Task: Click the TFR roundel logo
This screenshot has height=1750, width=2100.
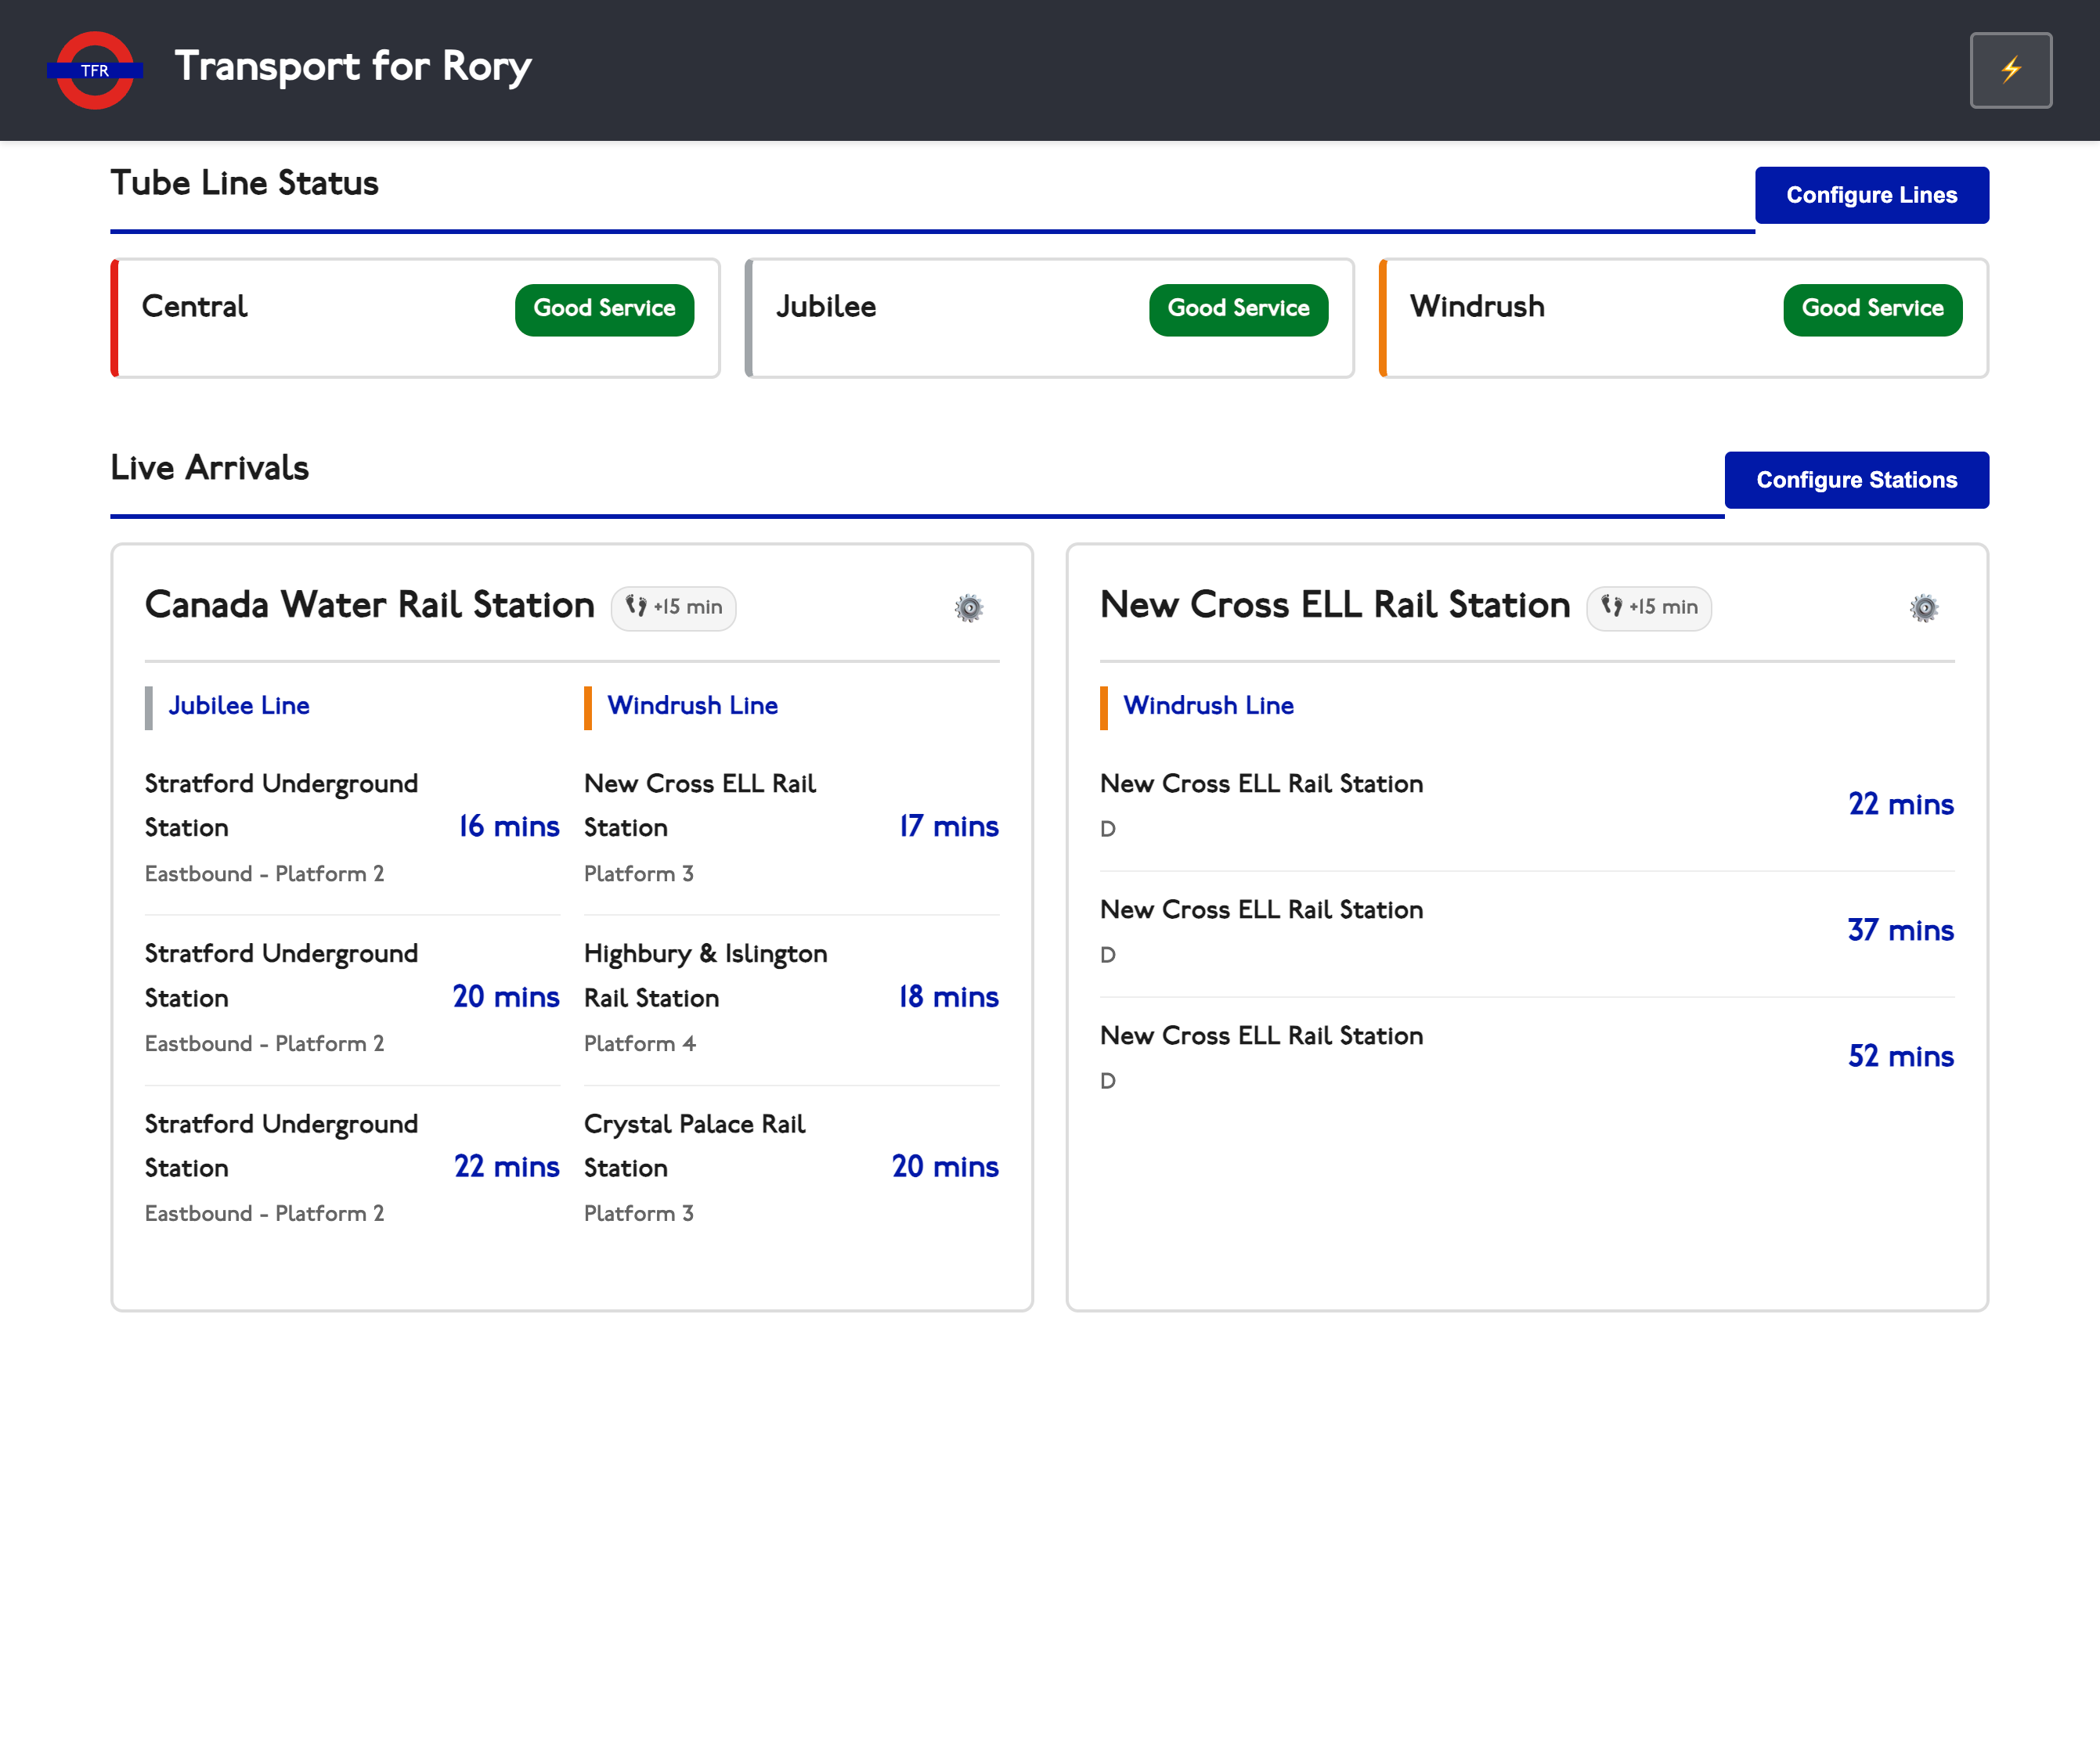Action: coord(95,70)
